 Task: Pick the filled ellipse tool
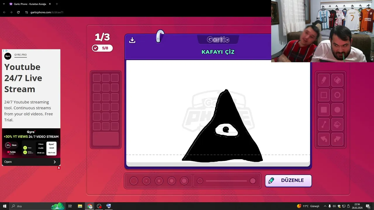(337, 110)
